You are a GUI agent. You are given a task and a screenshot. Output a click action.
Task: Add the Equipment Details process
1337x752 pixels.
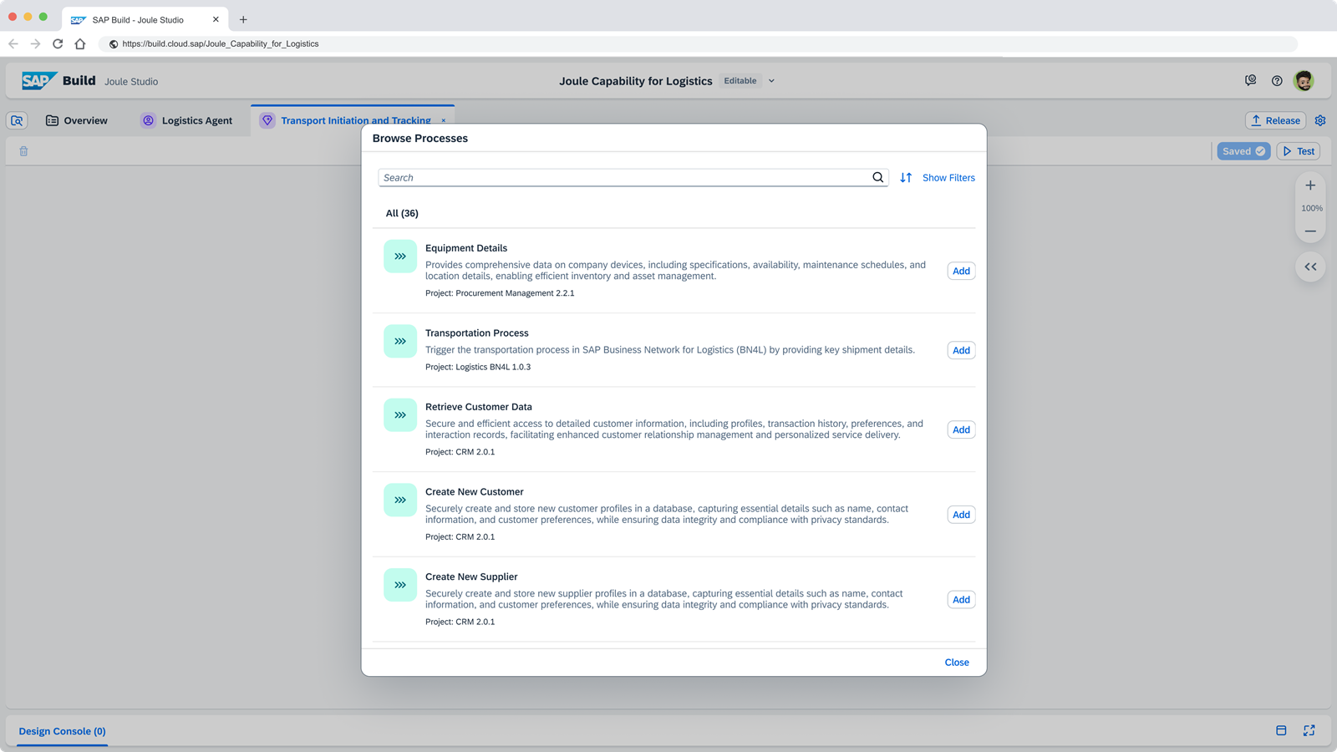click(961, 271)
